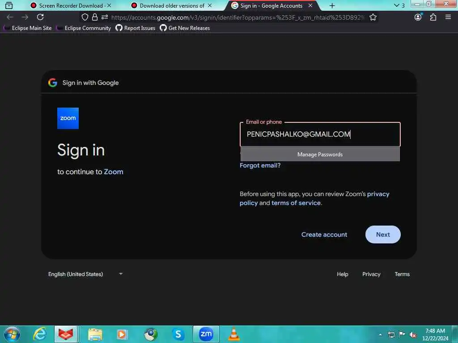Viewport: 458px width, 343px height.
Task: Click the site security padlock icon
Action: [x=95, y=17]
